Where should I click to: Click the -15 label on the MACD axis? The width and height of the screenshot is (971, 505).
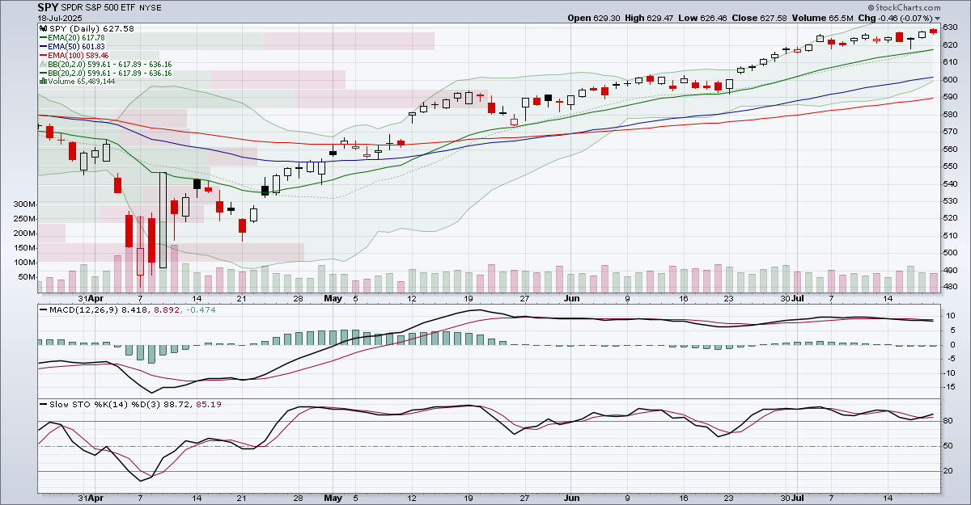tap(951, 387)
